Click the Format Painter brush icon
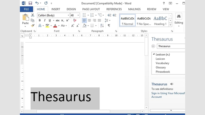This screenshot has height=115, width=205. click(33, 26)
